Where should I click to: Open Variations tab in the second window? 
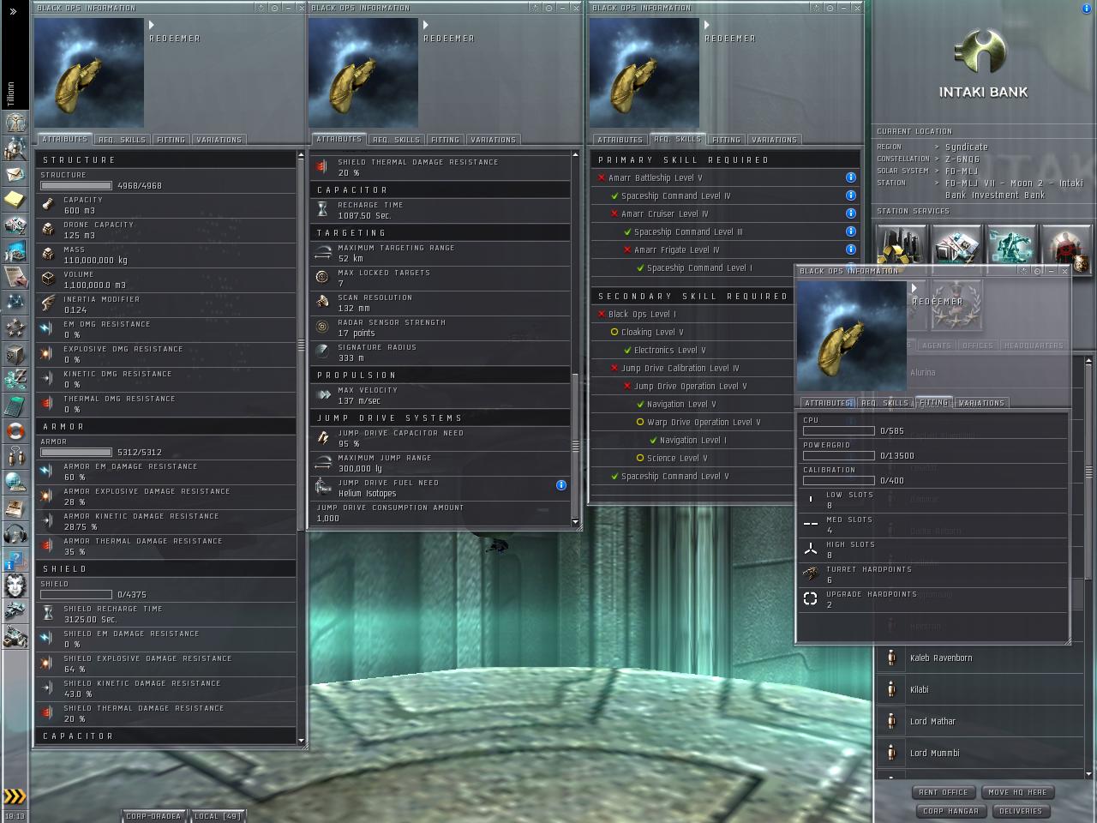click(x=493, y=140)
